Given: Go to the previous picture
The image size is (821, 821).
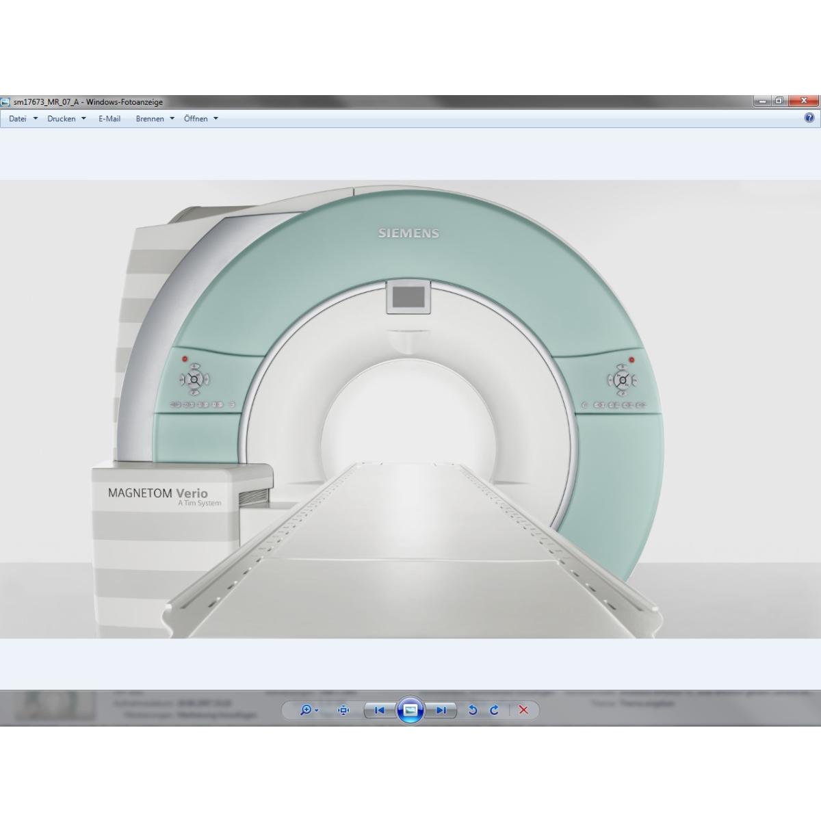Looking at the screenshot, I should click(379, 710).
